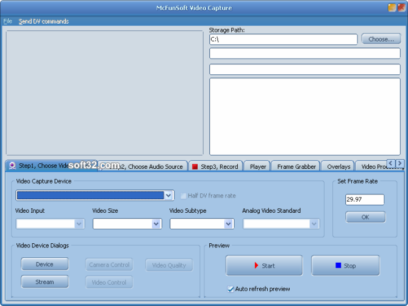Expand the Video Capture Device dropdown

[x=168, y=195]
